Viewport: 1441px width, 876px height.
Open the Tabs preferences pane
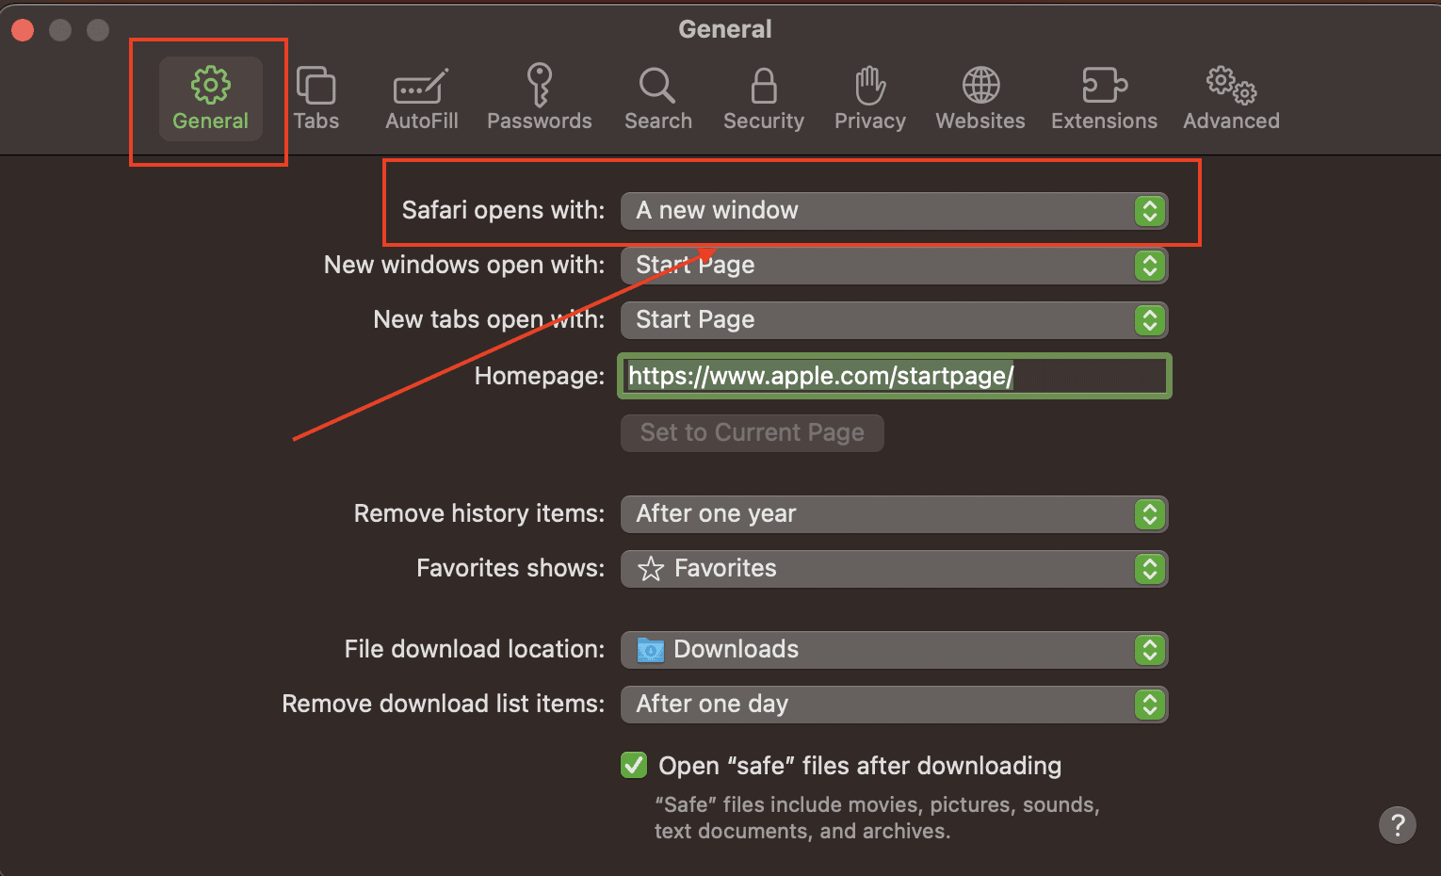point(316,98)
